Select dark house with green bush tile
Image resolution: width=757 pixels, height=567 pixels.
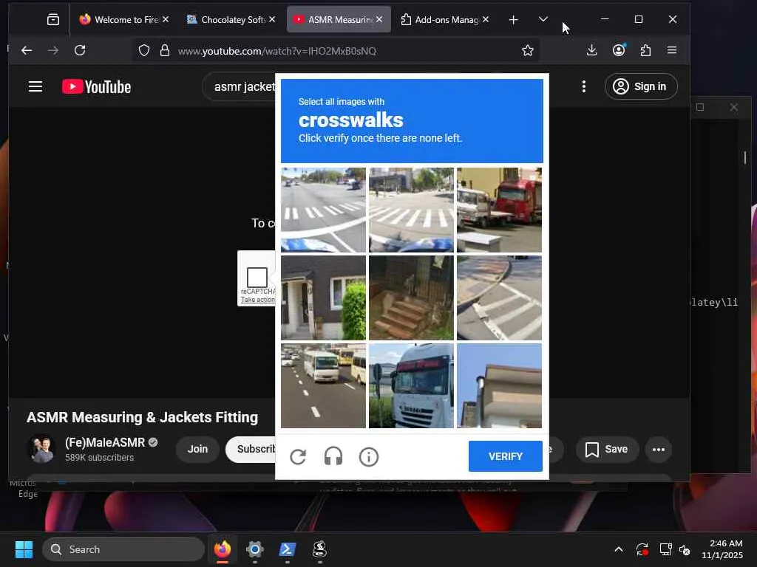(x=324, y=298)
